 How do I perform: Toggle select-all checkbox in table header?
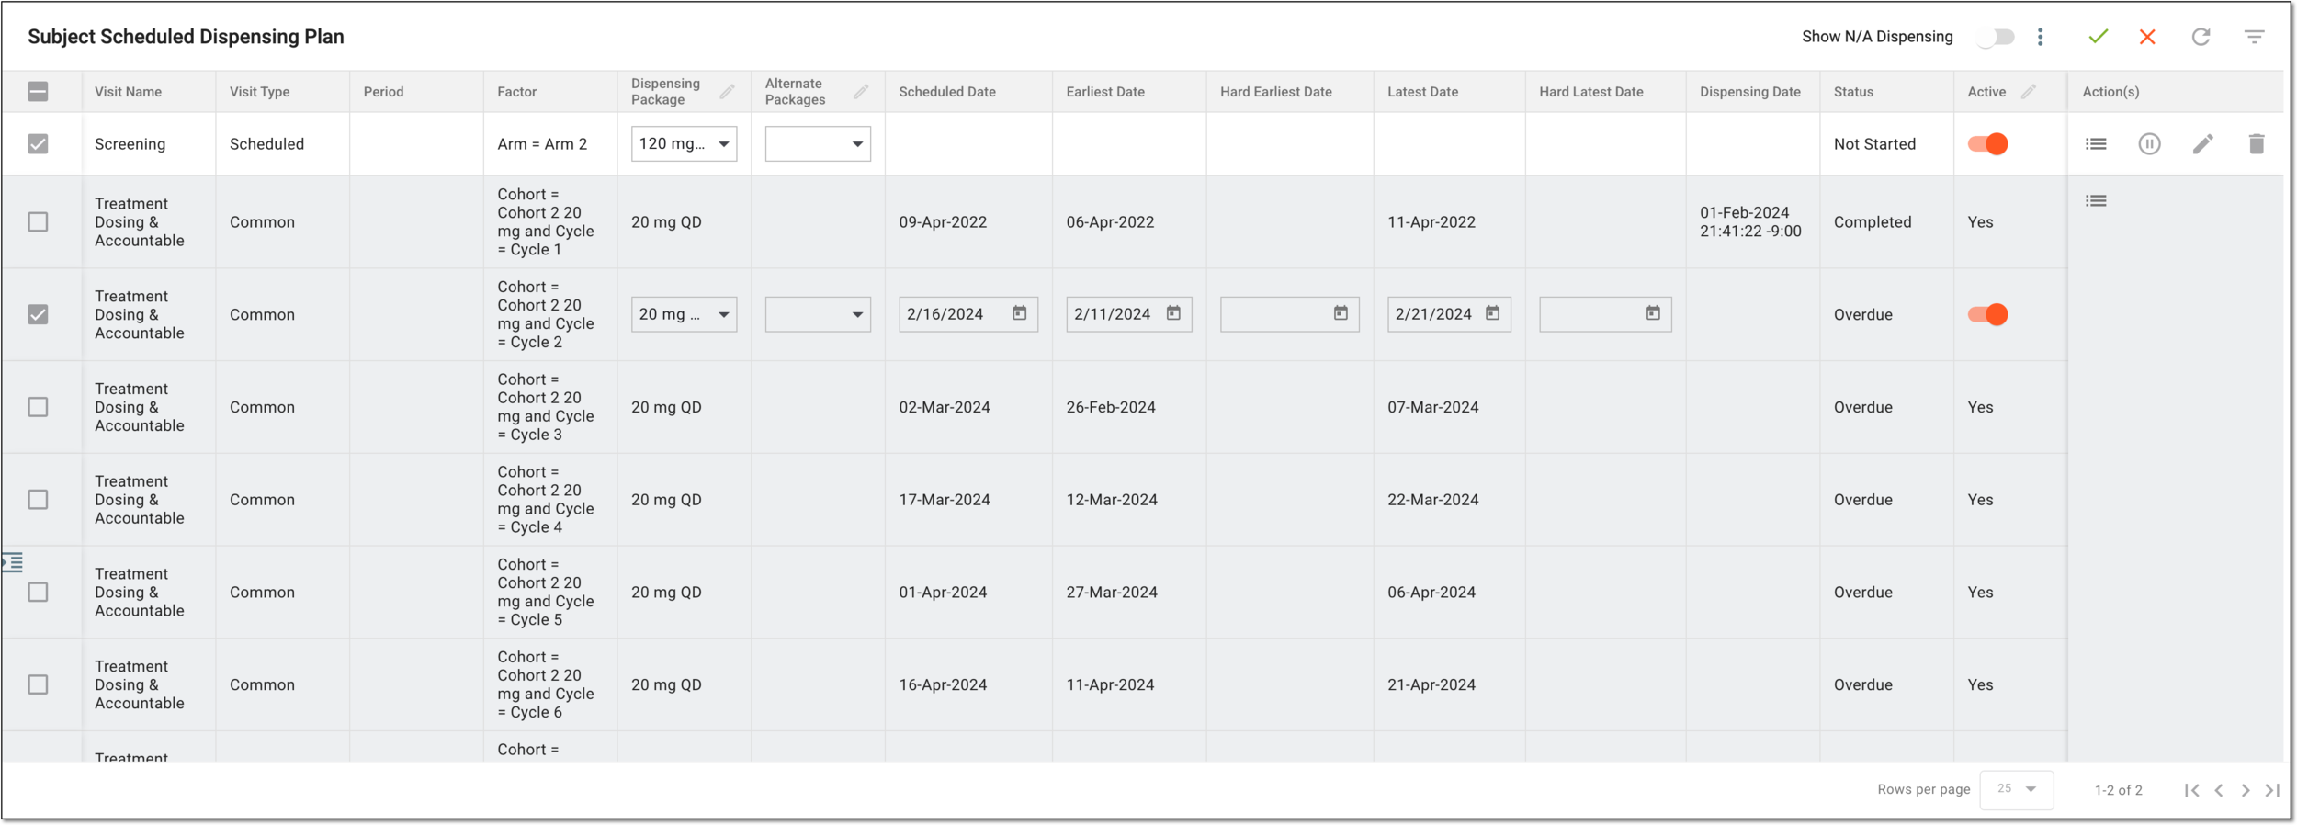point(38,92)
